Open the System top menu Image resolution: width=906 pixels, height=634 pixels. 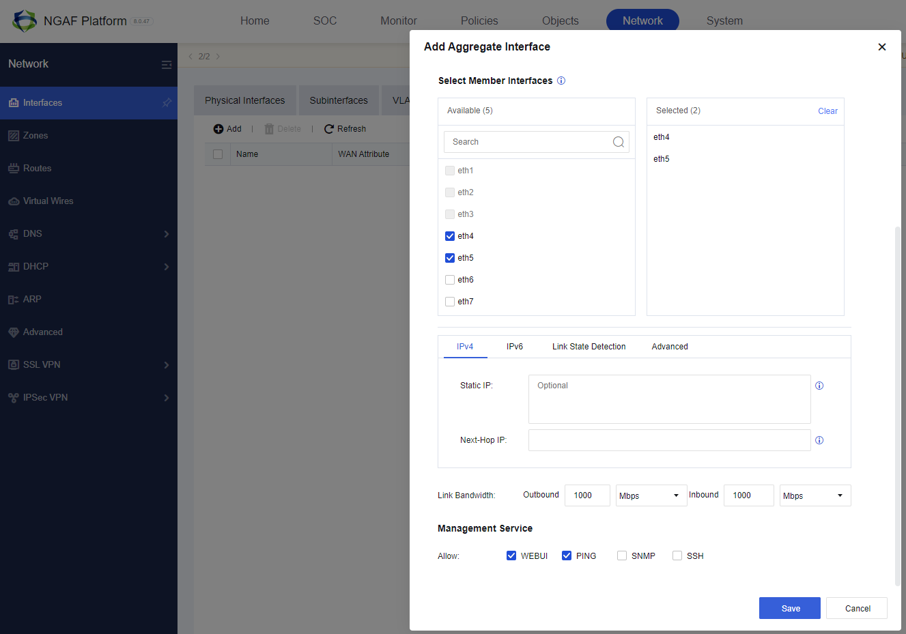(724, 21)
